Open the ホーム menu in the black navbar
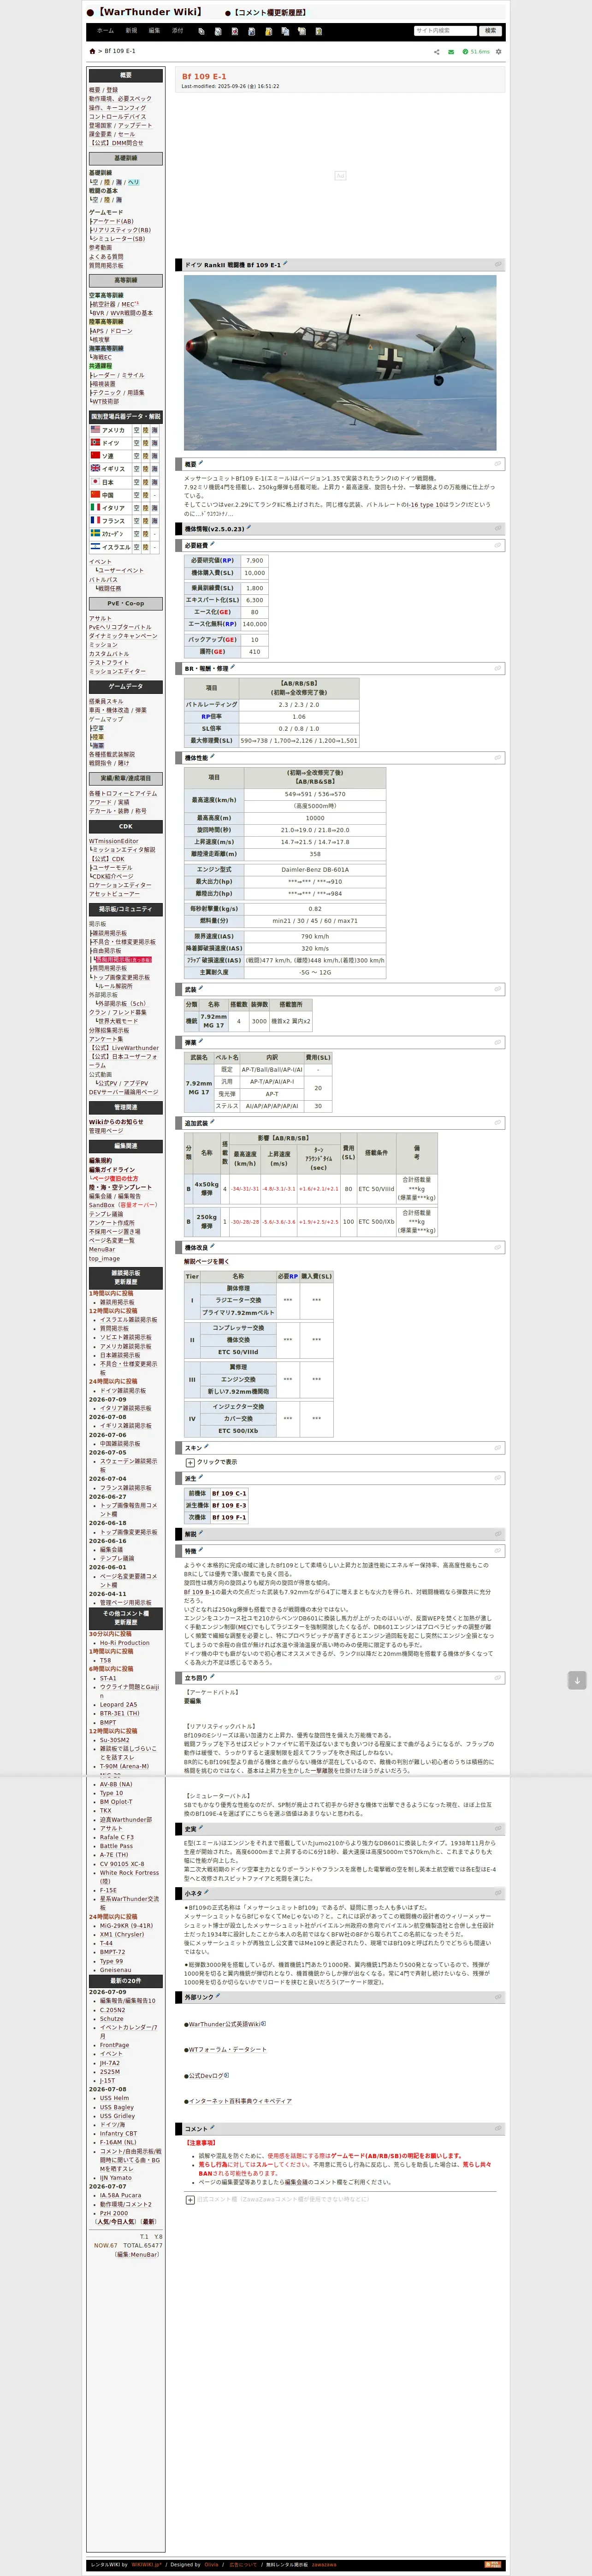The width and height of the screenshot is (592, 2576). pos(105,31)
